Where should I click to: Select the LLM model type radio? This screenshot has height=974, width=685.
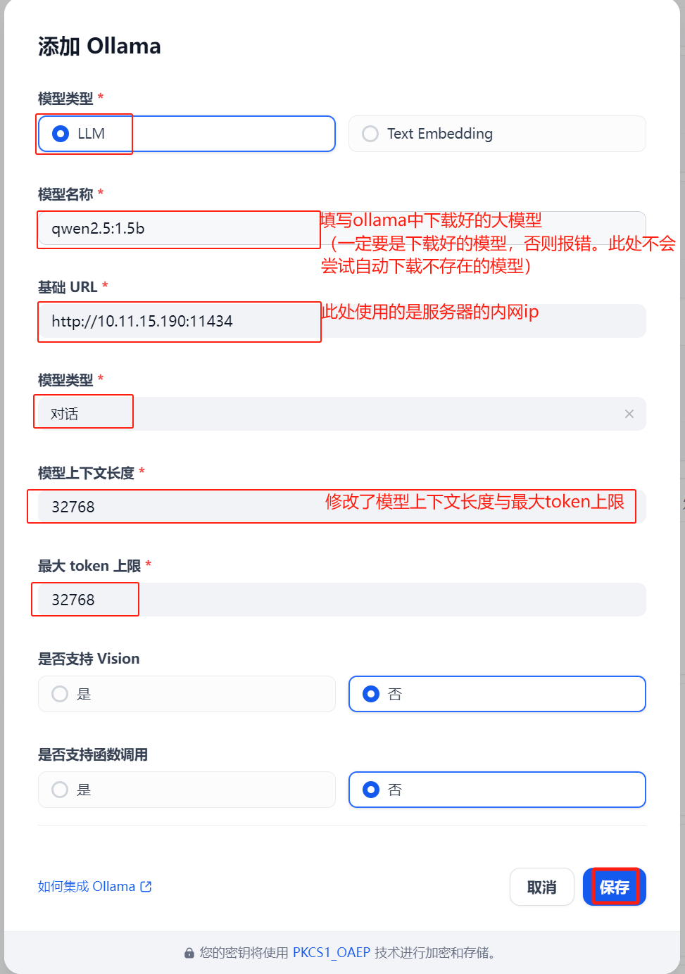(61, 134)
